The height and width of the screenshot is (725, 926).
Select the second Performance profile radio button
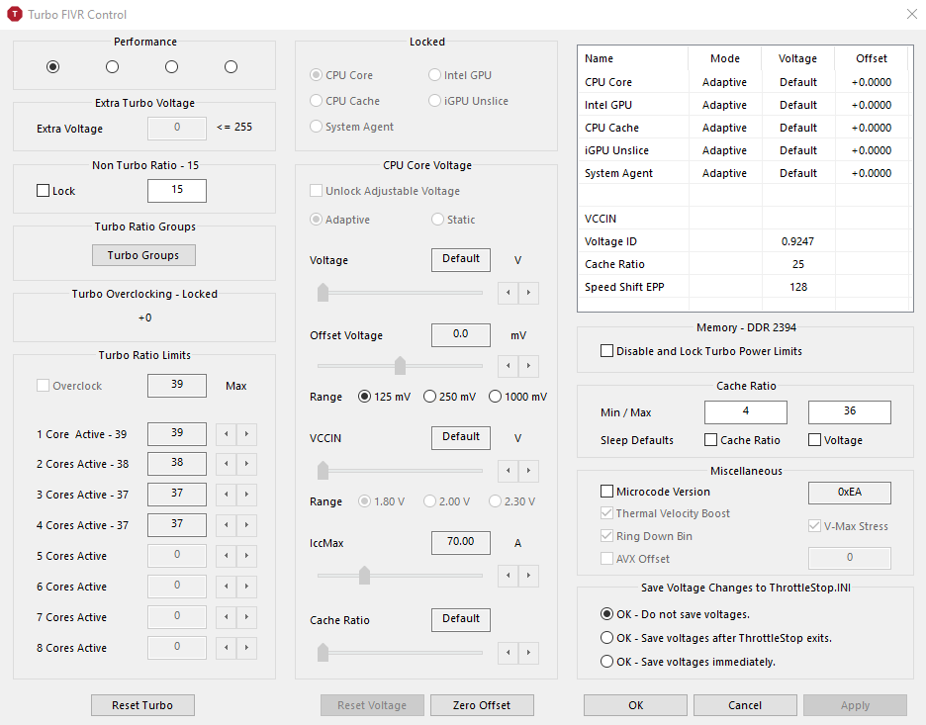coord(112,66)
